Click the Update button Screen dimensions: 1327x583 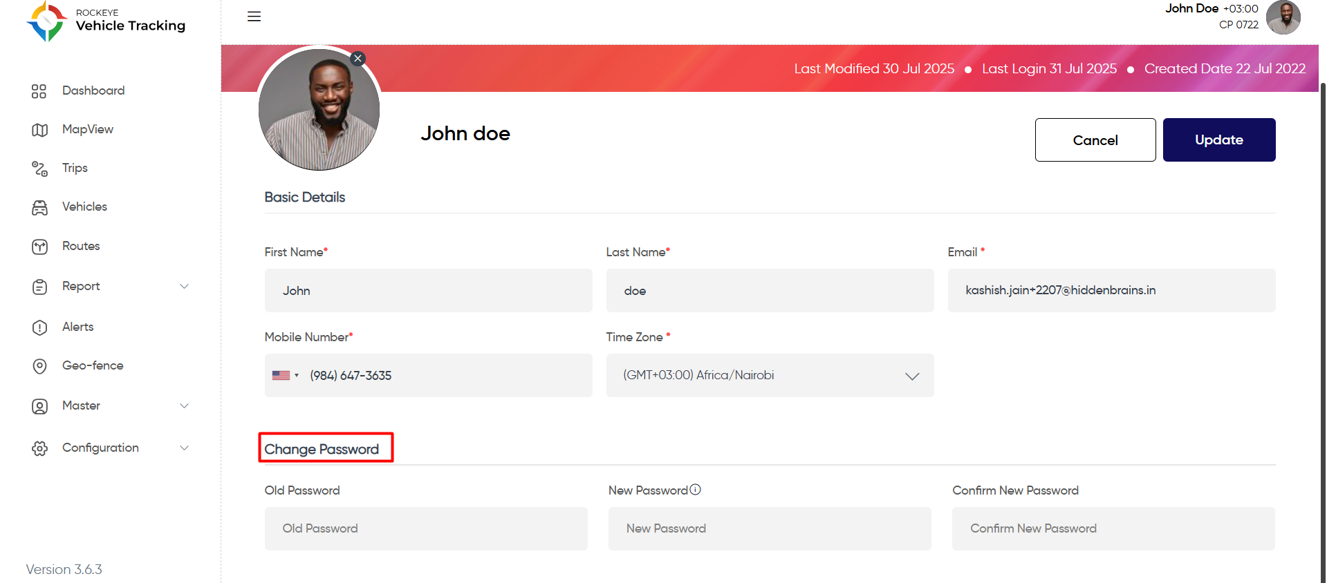(x=1219, y=140)
